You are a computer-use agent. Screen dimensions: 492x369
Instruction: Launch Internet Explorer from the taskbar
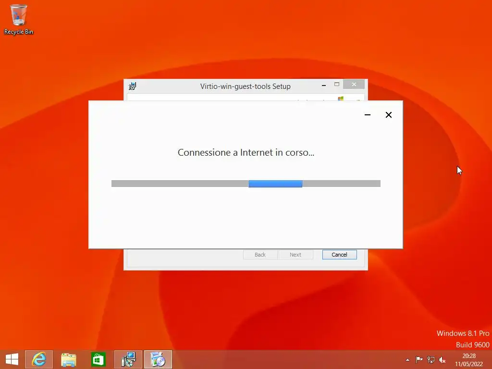pos(39,359)
